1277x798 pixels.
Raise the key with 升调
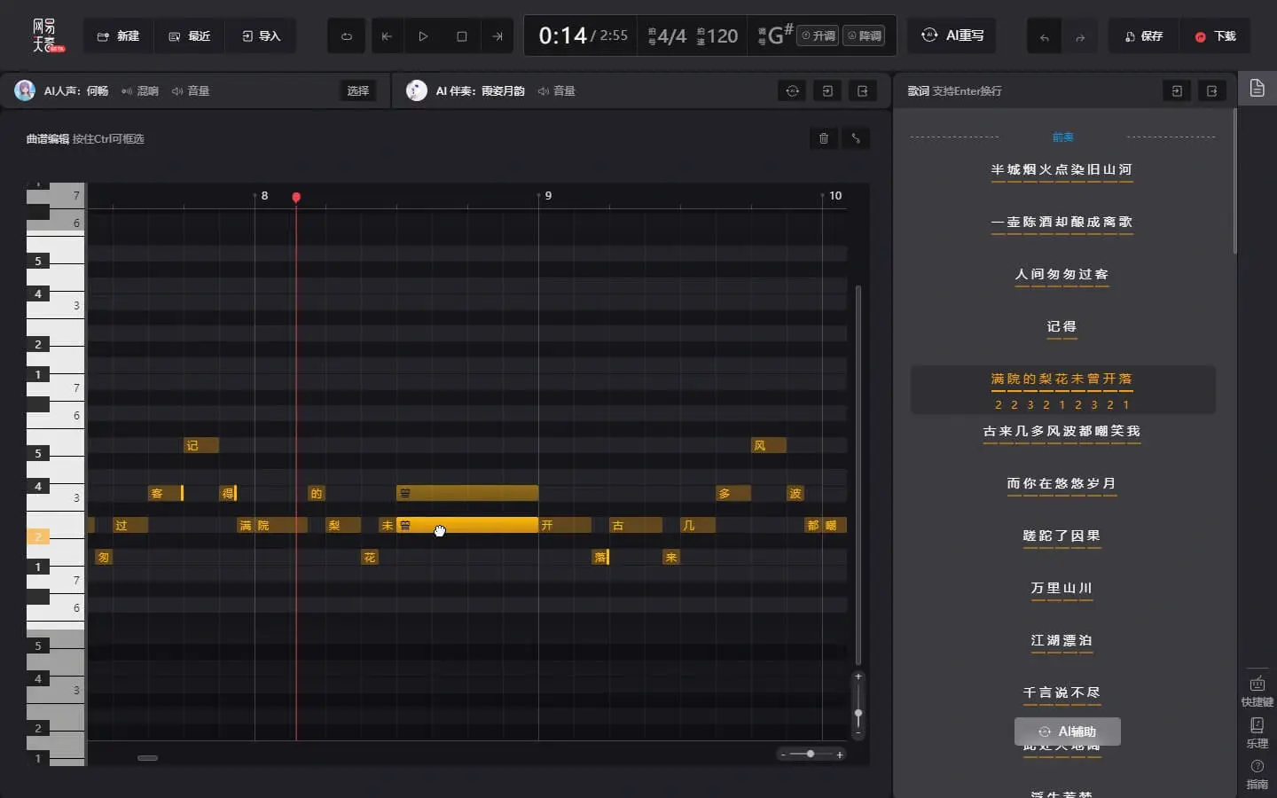818,36
